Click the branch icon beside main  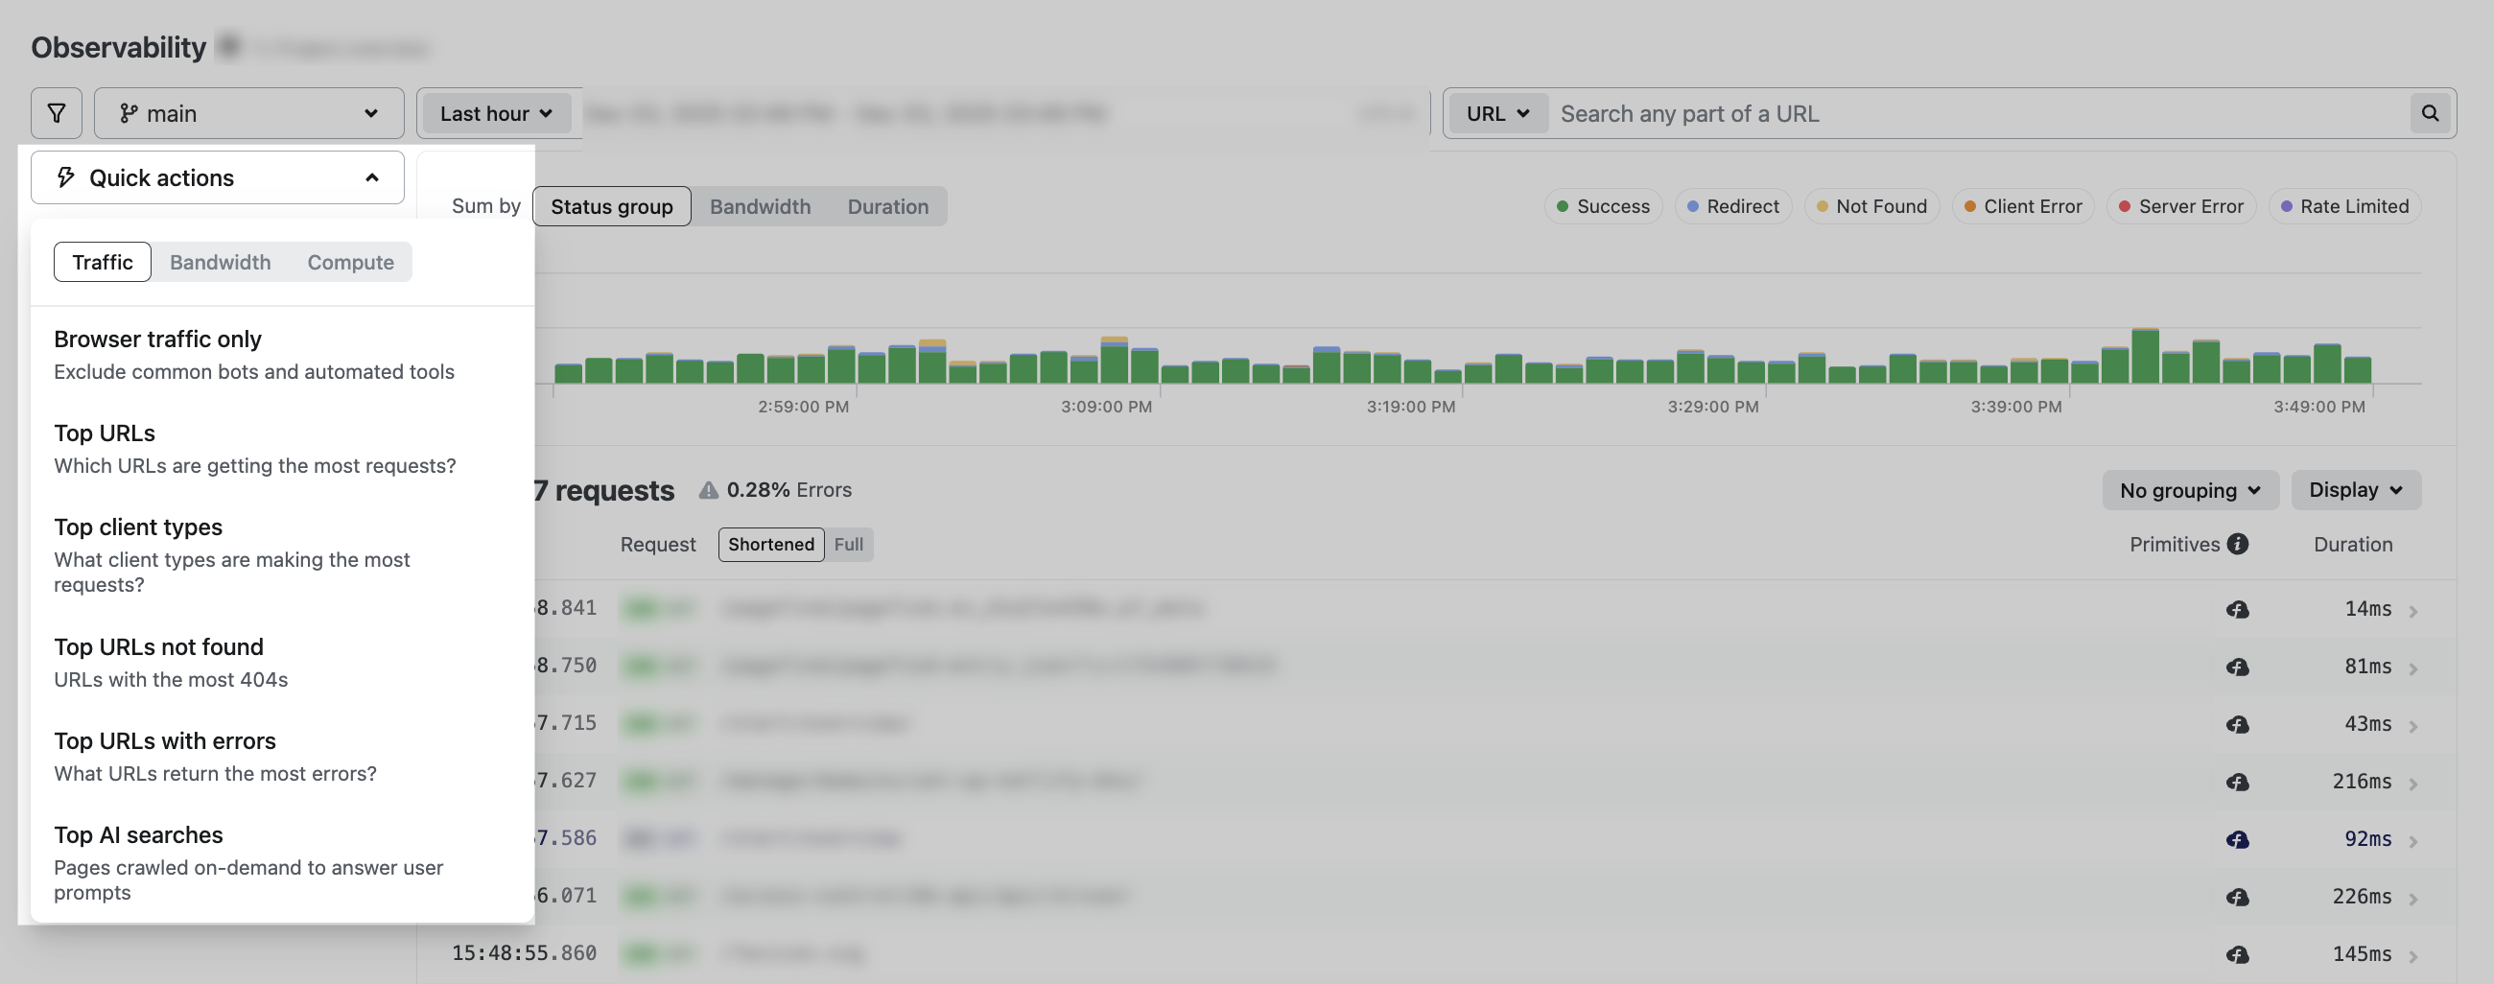coord(131,113)
